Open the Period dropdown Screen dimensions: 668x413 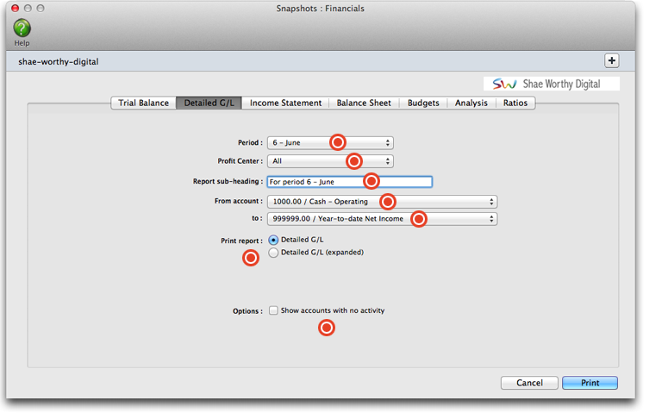click(x=330, y=143)
